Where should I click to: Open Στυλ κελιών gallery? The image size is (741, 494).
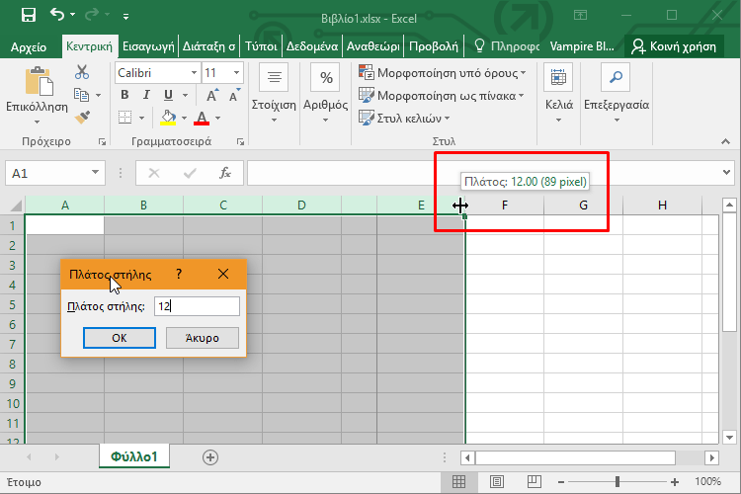pyautogui.click(x=404, y=118)
